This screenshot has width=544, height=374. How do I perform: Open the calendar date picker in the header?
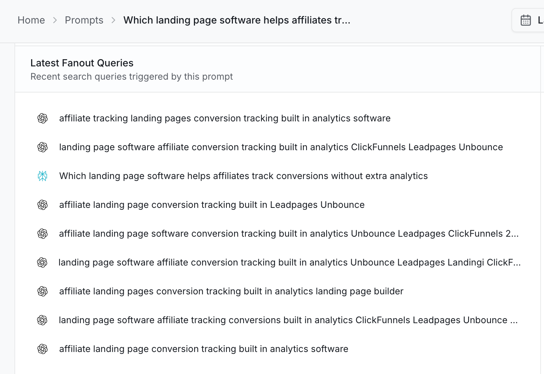[526, 20]
